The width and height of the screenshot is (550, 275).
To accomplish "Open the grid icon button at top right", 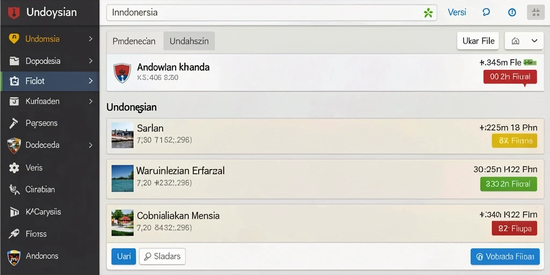I will pyautogui.click(x=535, y=13).
